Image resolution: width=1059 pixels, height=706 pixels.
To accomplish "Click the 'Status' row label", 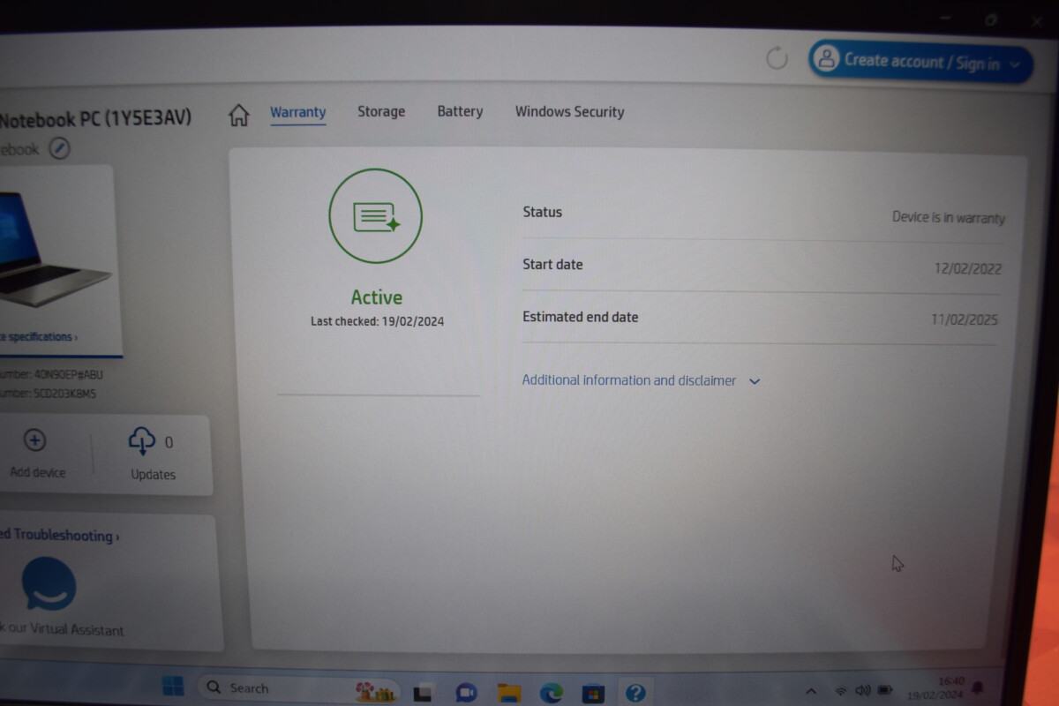I will coord(542,212).
